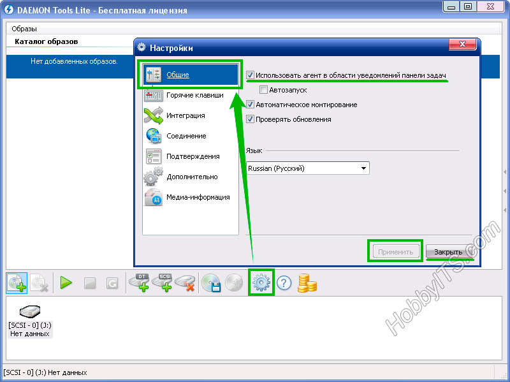This screenshot has height=382, width=510.
Task: Click the Медиа-информация disc icon
Action: coord(154,197)
